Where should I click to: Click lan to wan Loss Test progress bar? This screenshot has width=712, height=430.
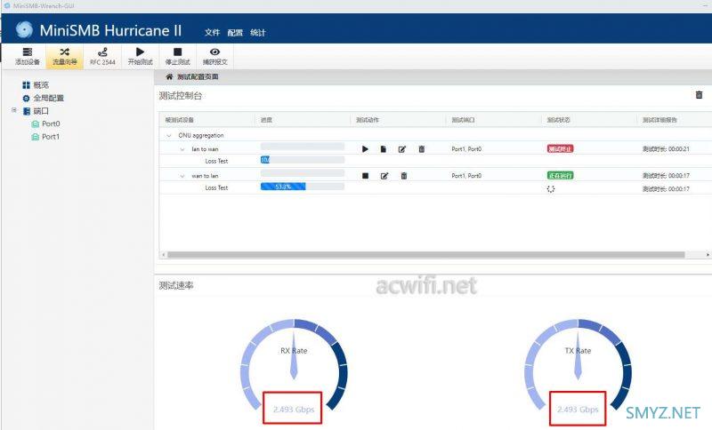click(x=303, y=160)
